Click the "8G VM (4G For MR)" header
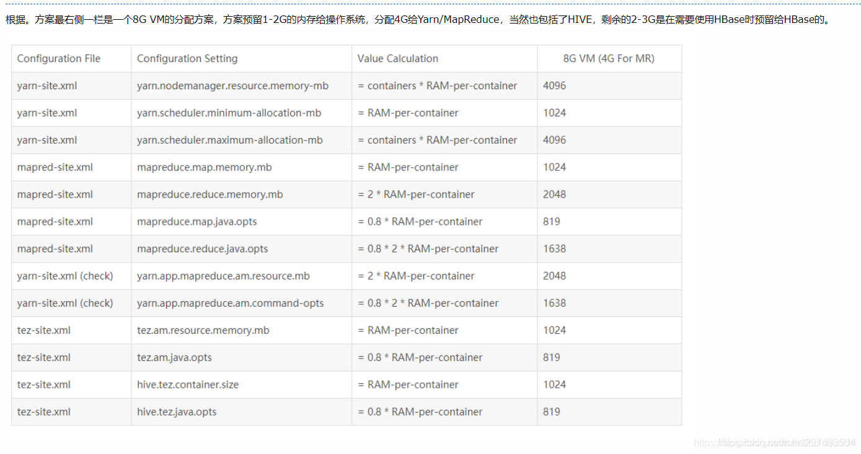 [609, 59]
